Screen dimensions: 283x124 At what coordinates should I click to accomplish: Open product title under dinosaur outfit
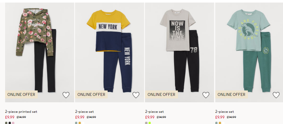pyautogui.click(x=225, y=112)
